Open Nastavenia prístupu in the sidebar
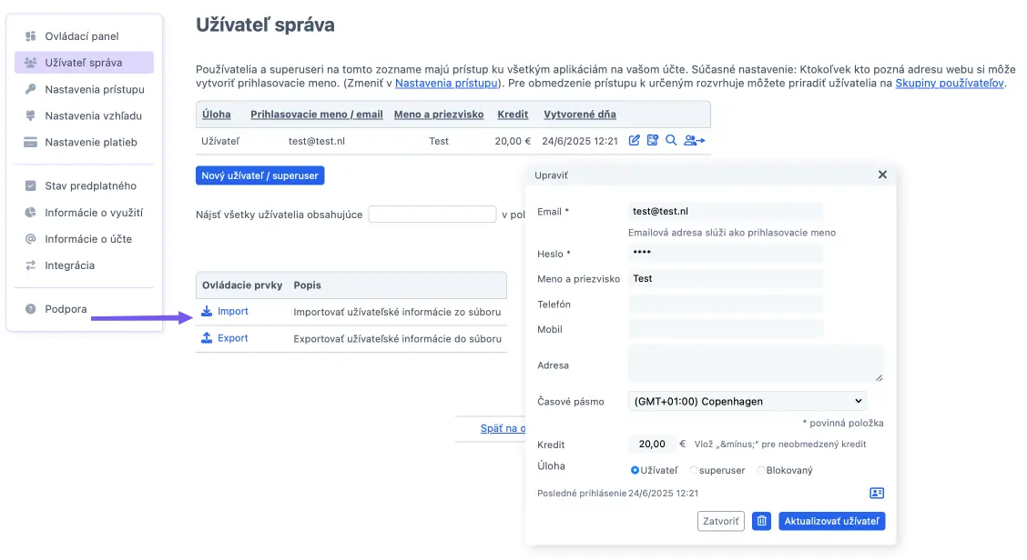This screenshot has height=560, width=1027. [x=95, y=89]
